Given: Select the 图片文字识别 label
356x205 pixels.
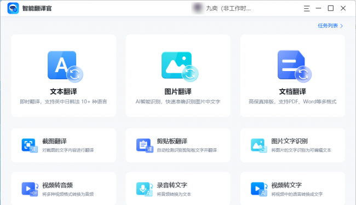Looking at the screenshot, I should coord(289,142).
